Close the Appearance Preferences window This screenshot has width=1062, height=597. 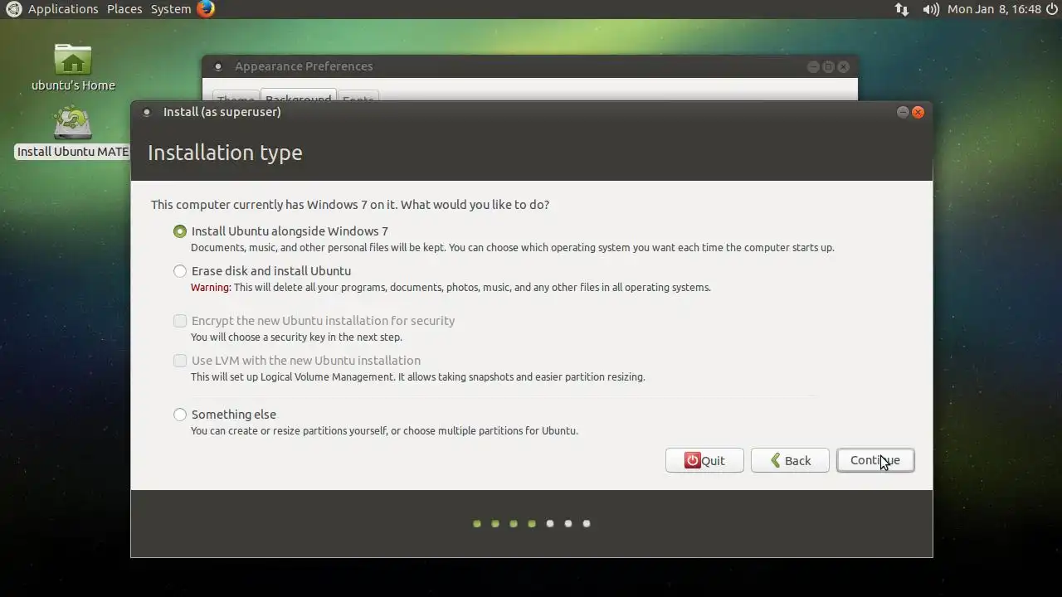(x=843, y=66)
